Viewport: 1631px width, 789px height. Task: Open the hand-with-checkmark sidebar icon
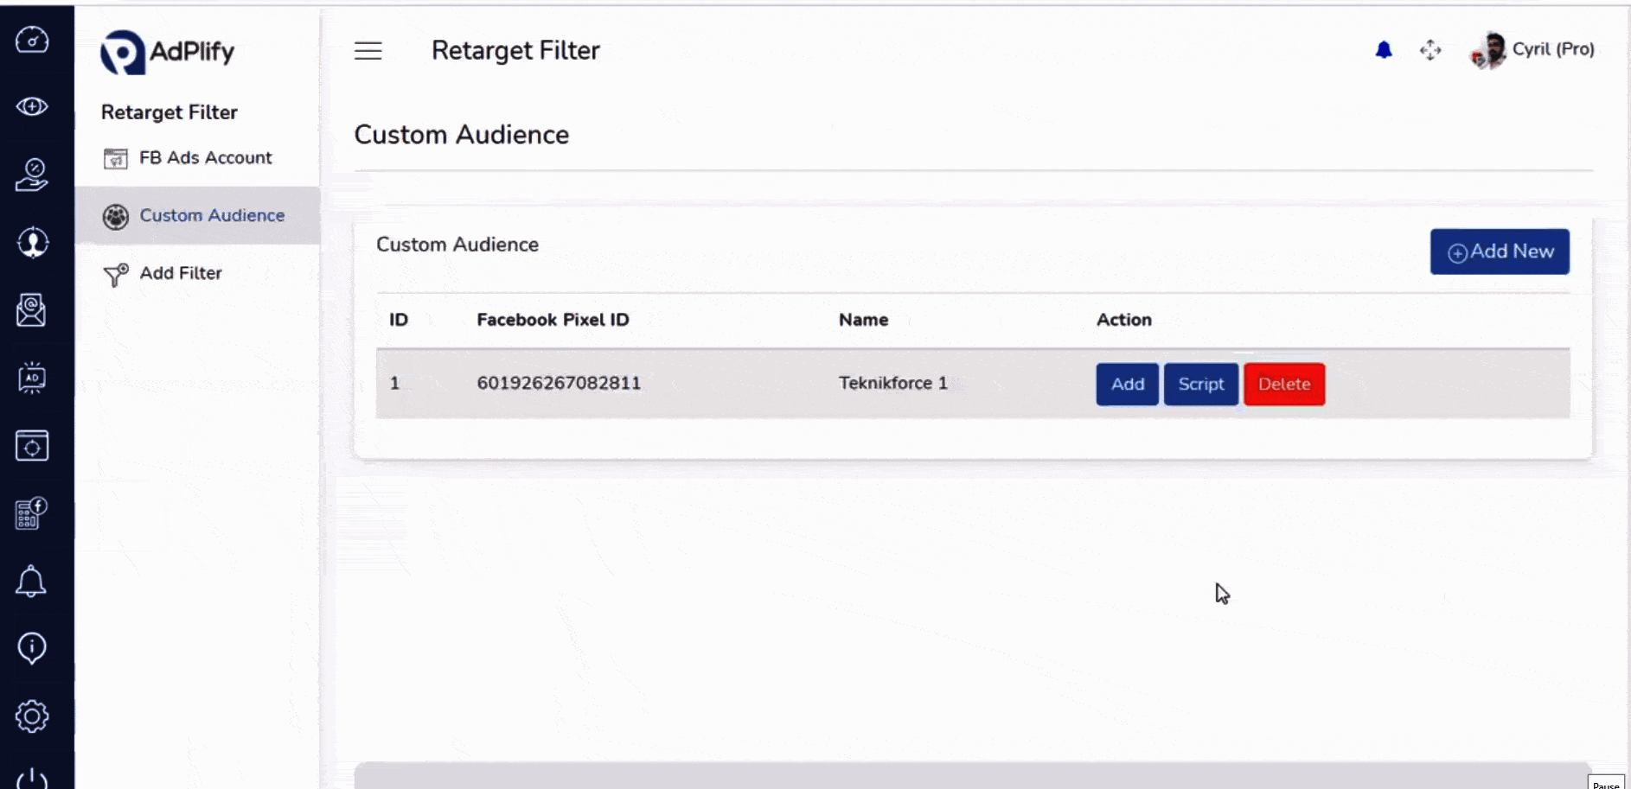point(32,174)
